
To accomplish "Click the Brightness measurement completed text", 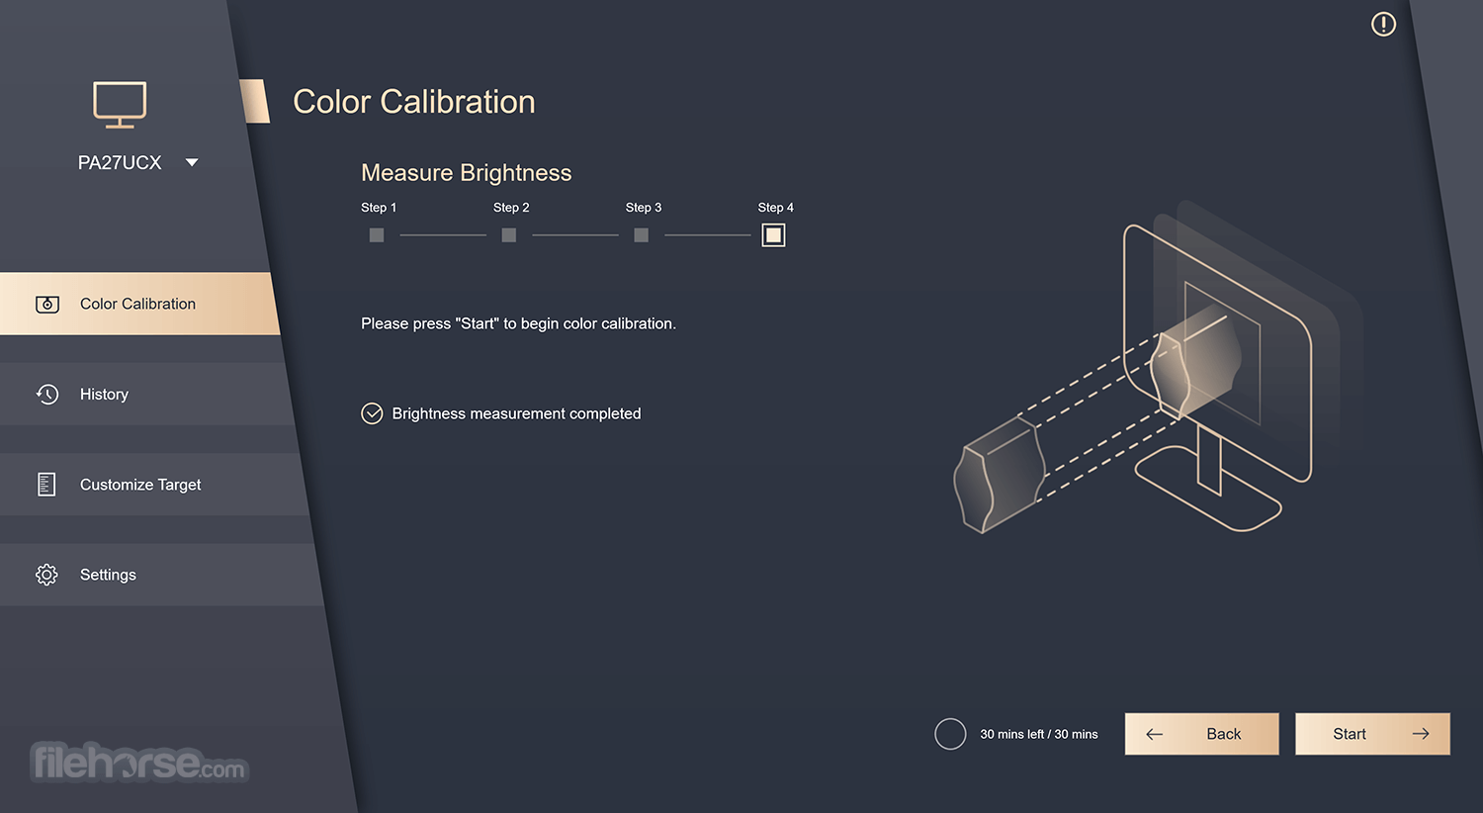I will (x=516, y=413).
